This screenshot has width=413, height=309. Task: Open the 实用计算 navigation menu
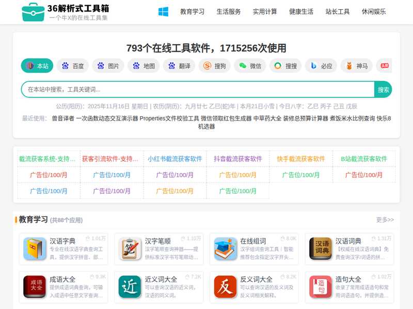click(x=265, y=11)
